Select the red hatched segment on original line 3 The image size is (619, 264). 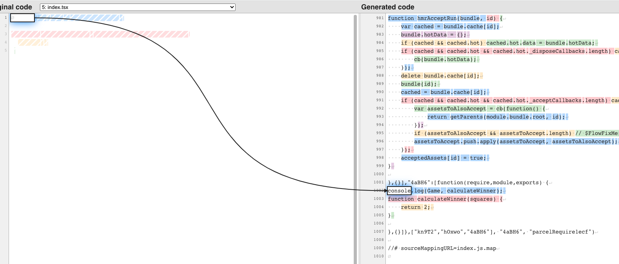tap(101, 34)
